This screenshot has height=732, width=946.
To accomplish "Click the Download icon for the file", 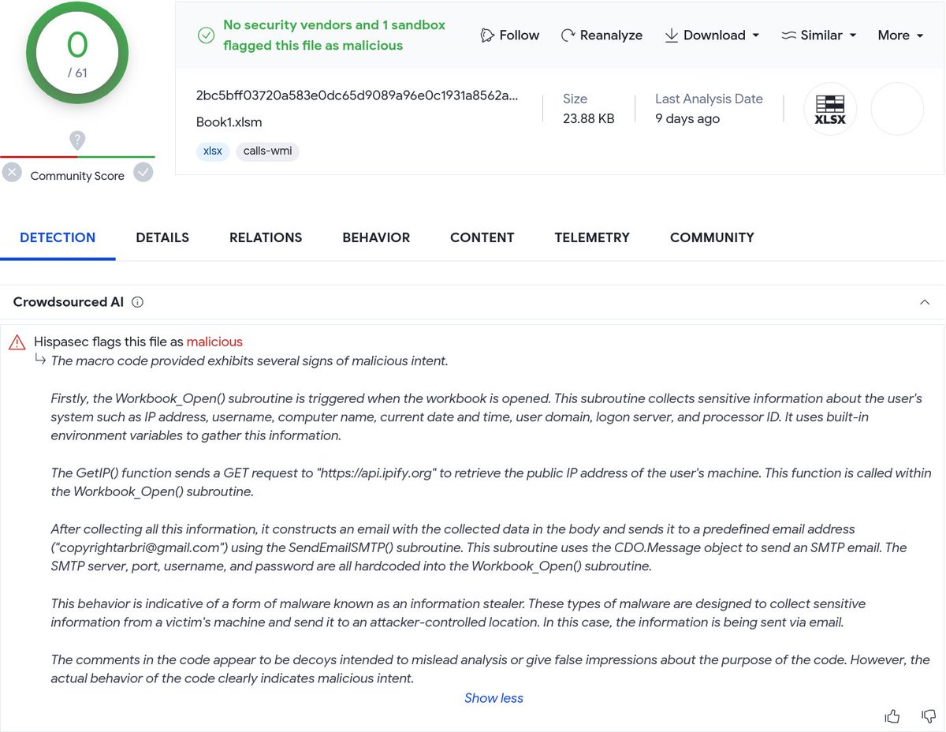I will click(x=672, y=35).
